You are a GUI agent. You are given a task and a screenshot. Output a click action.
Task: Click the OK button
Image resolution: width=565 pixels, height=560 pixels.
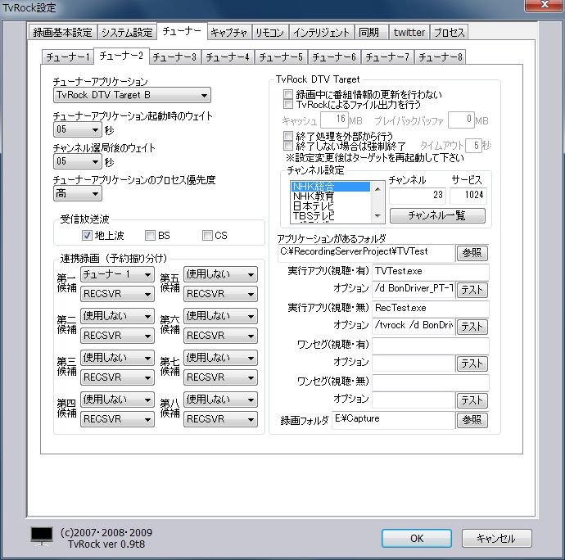[417, 539]
